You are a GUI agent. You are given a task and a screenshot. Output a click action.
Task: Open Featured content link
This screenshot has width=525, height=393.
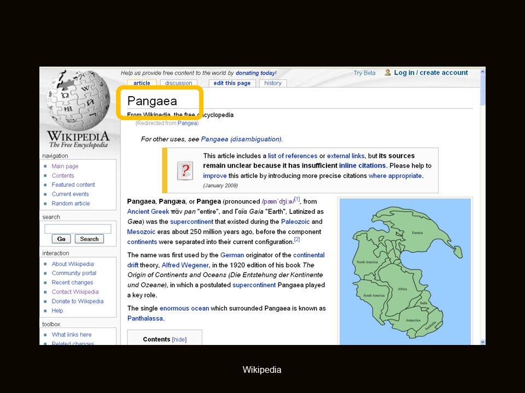73,184
